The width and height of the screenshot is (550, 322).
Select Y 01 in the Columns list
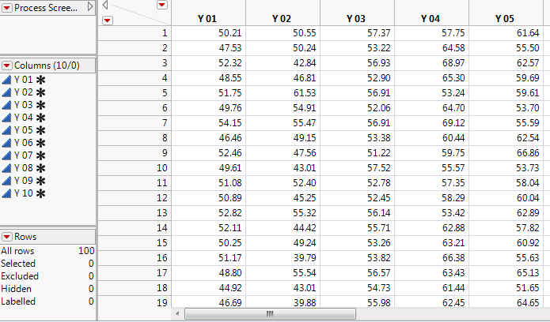coord(24,80)
